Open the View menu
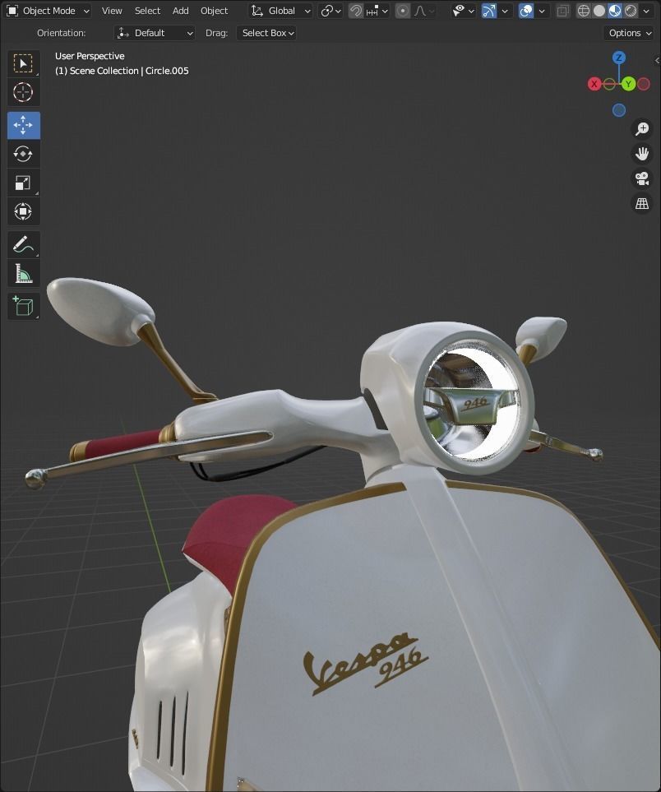The image size is (661, 792). pyautogui.click(x=112, y=11)
